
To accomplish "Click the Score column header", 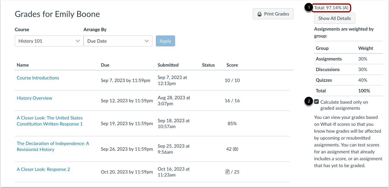I will point(232,65).
